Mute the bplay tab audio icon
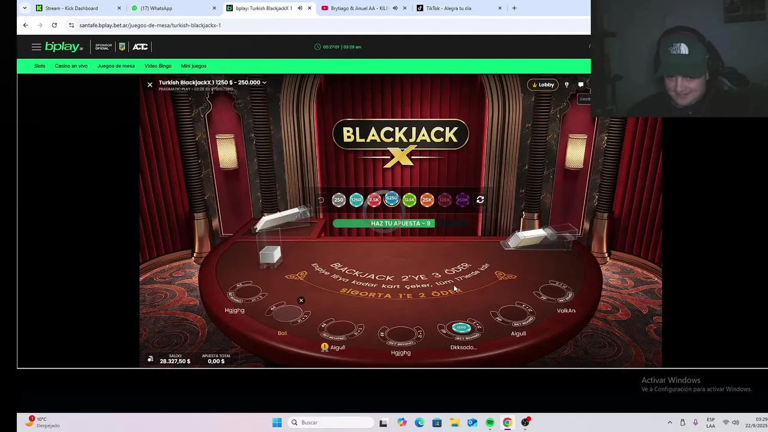Screen dimensions: 768x432 299,8
